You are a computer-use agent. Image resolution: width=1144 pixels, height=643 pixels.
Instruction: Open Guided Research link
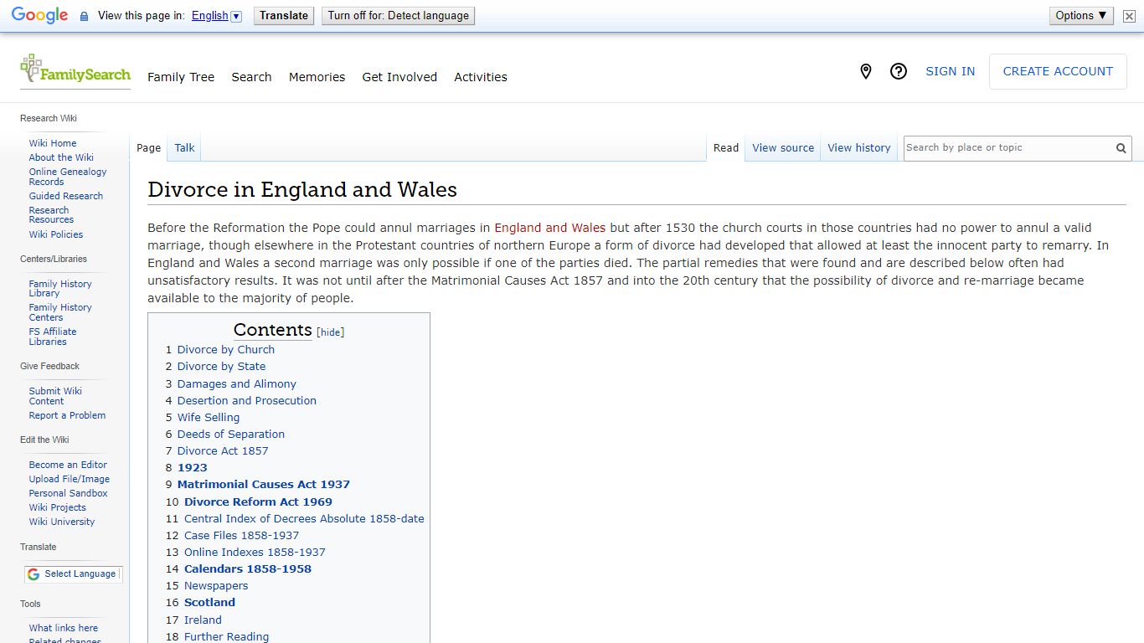click(x=66, y=196)
